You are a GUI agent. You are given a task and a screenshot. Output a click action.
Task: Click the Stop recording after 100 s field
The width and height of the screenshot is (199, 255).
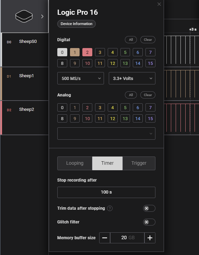point(106,192)
